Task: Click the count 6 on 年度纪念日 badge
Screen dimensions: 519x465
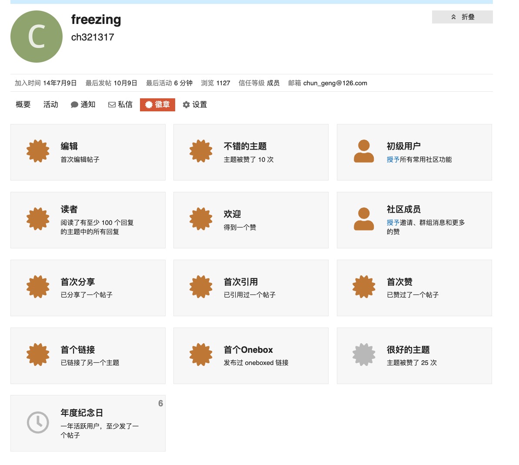Action: [x=160, y=403]
